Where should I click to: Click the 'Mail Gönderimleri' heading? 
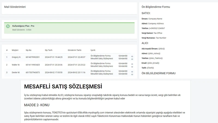(x=15, y=7)
